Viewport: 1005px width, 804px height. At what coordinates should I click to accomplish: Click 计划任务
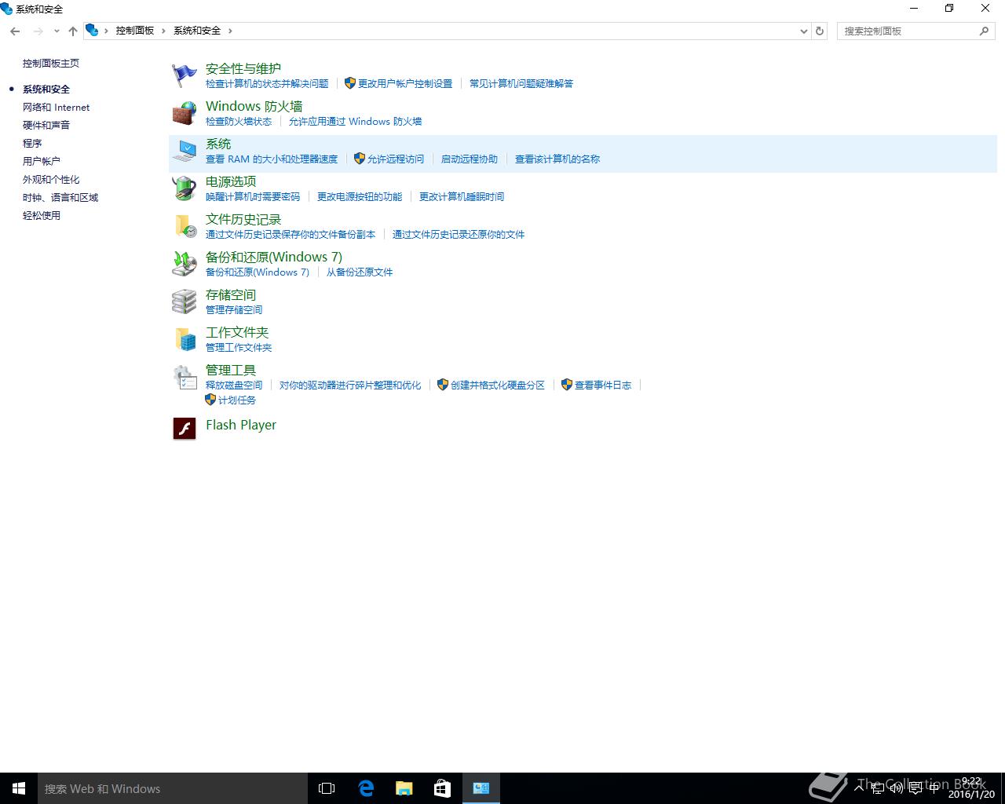(x=237, y=400)
